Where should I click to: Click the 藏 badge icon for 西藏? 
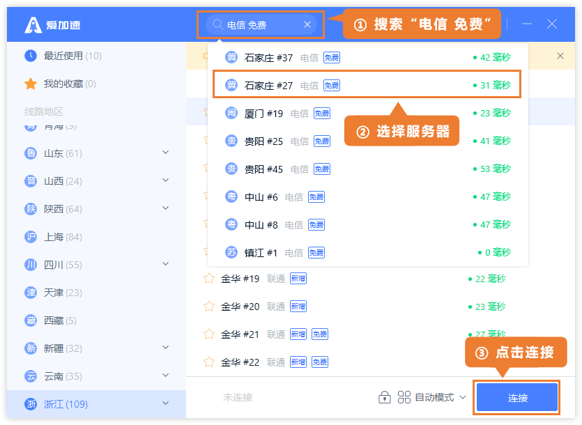point(31,320)
